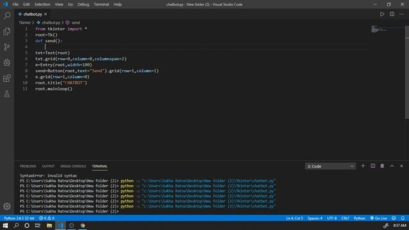This screenshot has width=409, height=230.
Task: Open the File menu
Action: coord(15,4)
